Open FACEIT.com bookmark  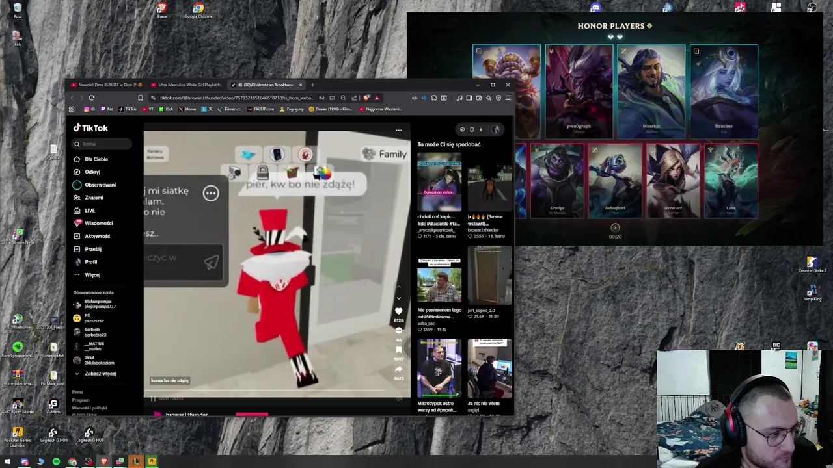[x=260, y=109]
